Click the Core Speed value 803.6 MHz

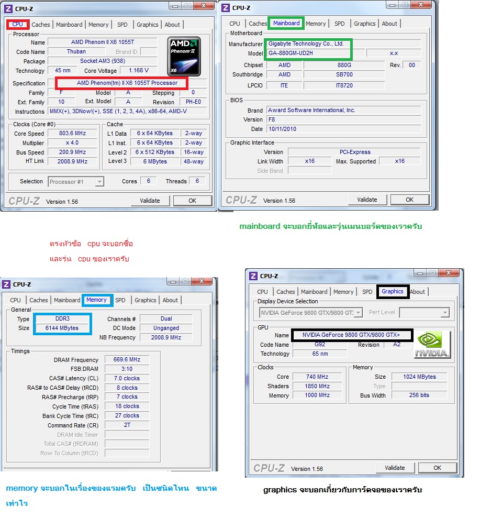[x=72, y=133]
